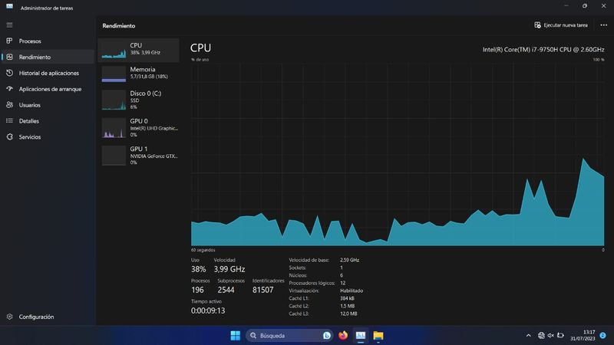Click the 60 segundos graph label
This screenshot has height=345, width=614.
click(x=203, y=250)
